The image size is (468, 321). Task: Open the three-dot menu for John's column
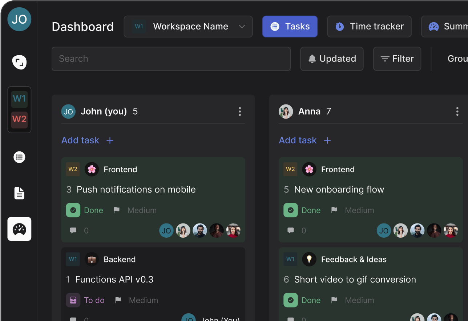coord(239,111)
